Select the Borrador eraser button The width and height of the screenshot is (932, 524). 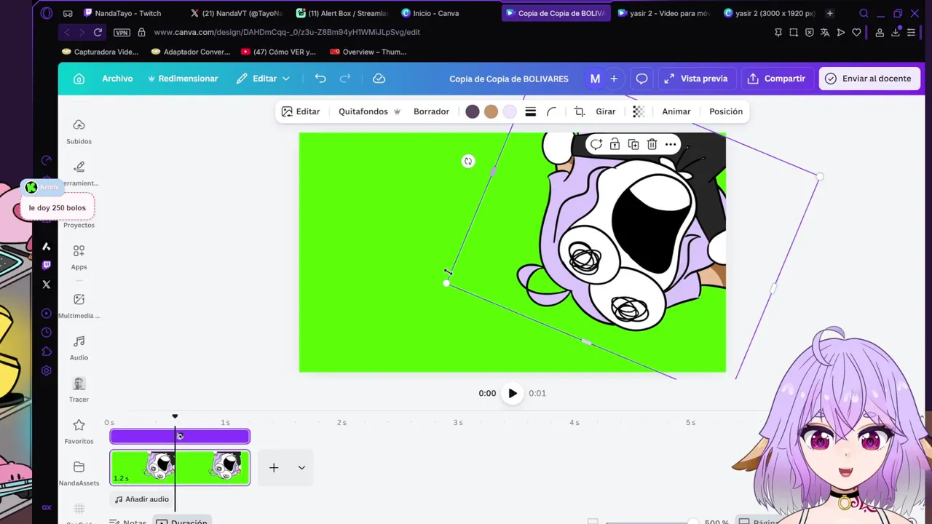coord(431,111)
